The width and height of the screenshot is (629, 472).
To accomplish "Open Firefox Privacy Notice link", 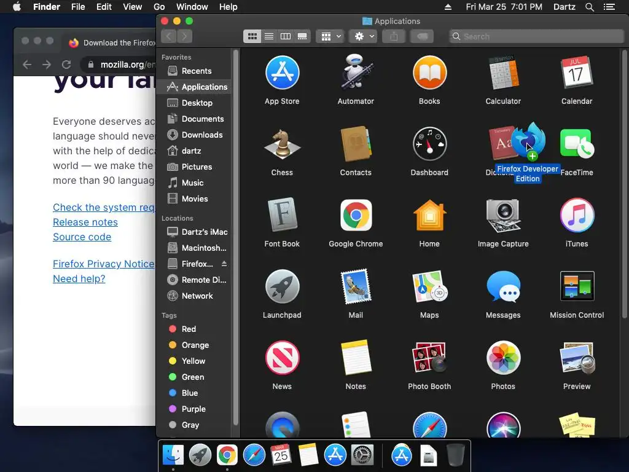I will tap(103, 264).
